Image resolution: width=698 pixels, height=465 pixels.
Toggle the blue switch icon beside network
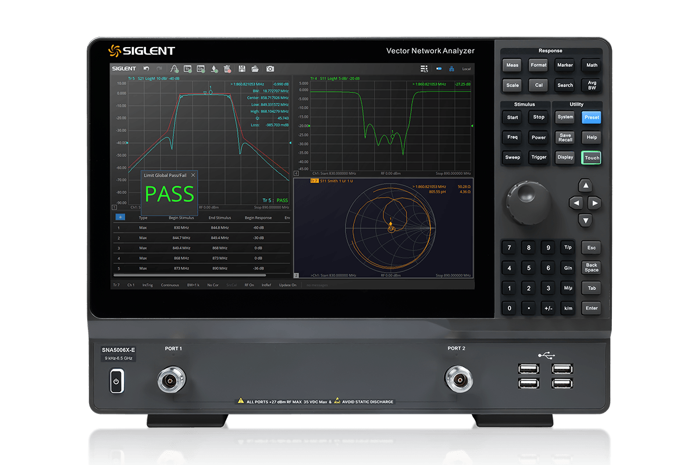click(439, 69)
